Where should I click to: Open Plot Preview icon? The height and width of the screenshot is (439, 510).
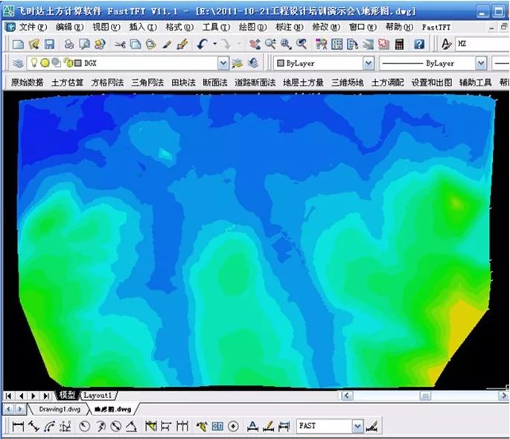[85, 44]
